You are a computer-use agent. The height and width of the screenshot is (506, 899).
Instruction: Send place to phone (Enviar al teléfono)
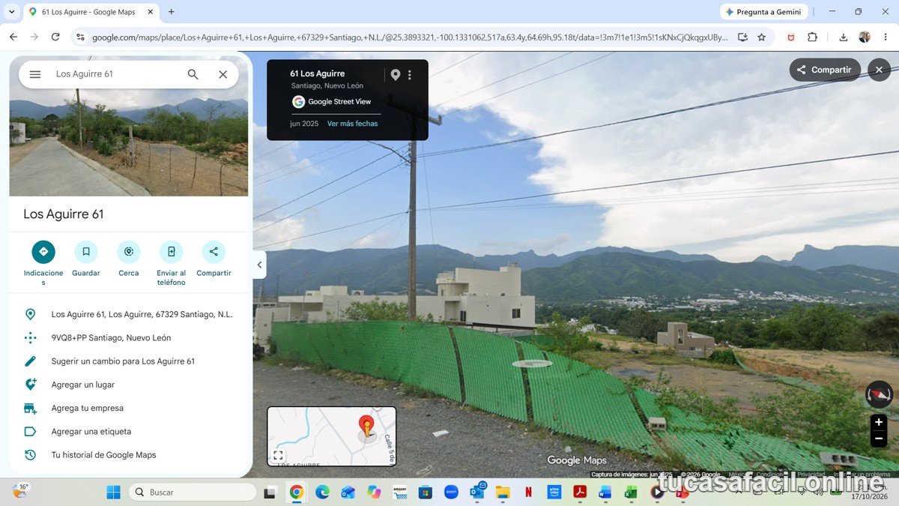[x=171, y=263]
